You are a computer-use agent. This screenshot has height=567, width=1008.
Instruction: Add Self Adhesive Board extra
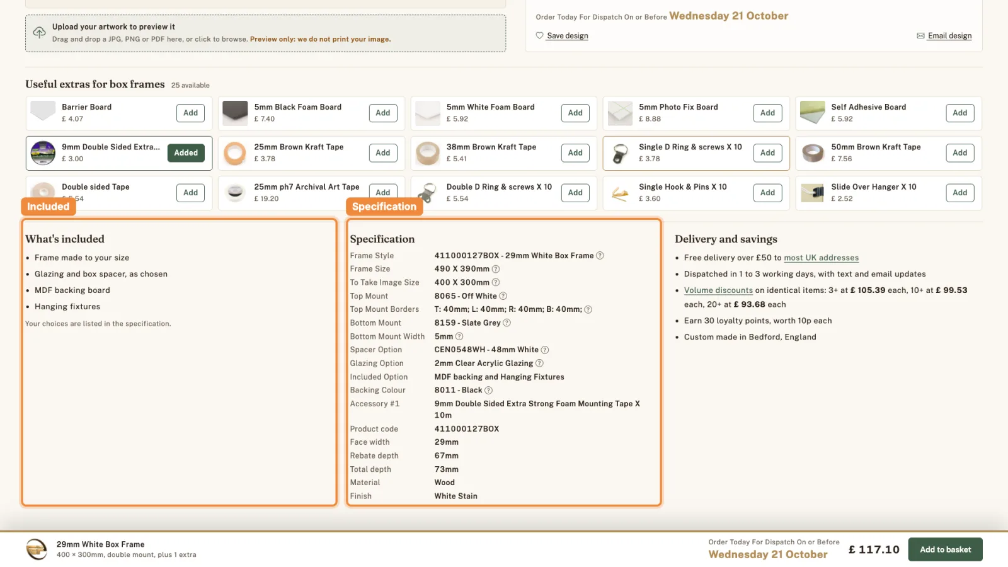click(x=959, y=113)
